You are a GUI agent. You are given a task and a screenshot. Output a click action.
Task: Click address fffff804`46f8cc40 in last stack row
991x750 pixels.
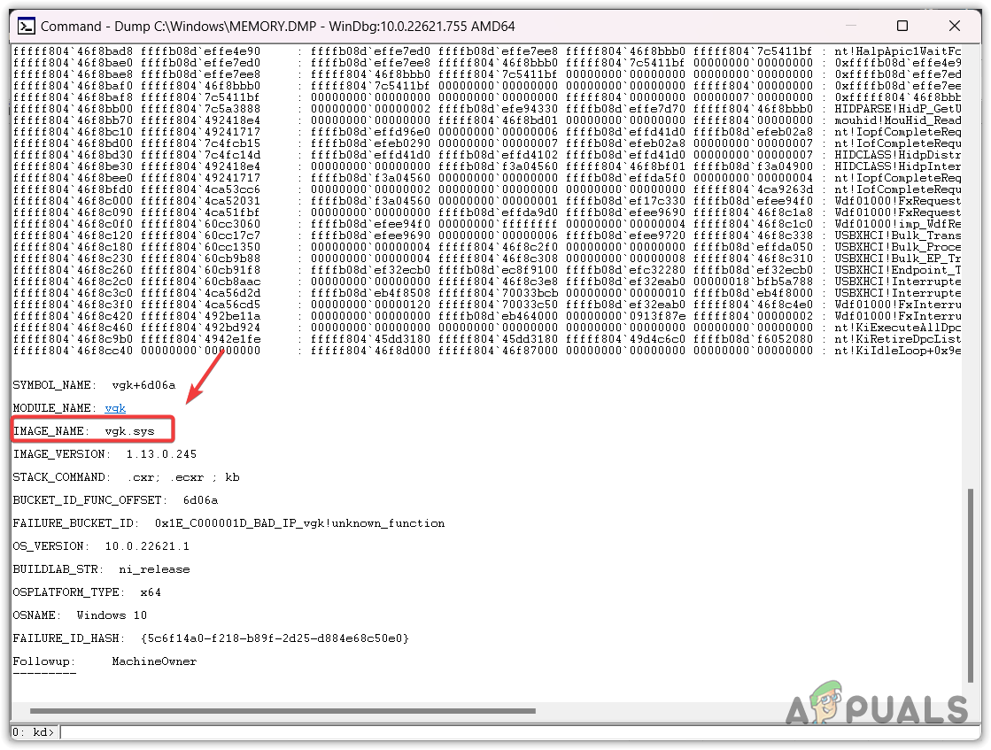pyautogui.click(x=73, y=351)
